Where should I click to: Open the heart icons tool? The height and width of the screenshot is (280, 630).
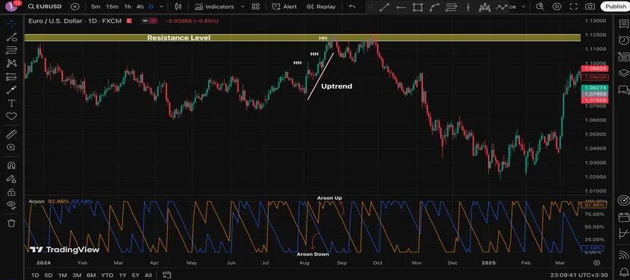[x=11, y=117]
